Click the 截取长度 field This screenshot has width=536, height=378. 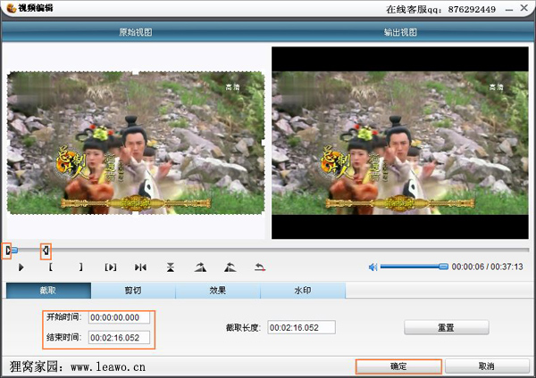point(301,327)
